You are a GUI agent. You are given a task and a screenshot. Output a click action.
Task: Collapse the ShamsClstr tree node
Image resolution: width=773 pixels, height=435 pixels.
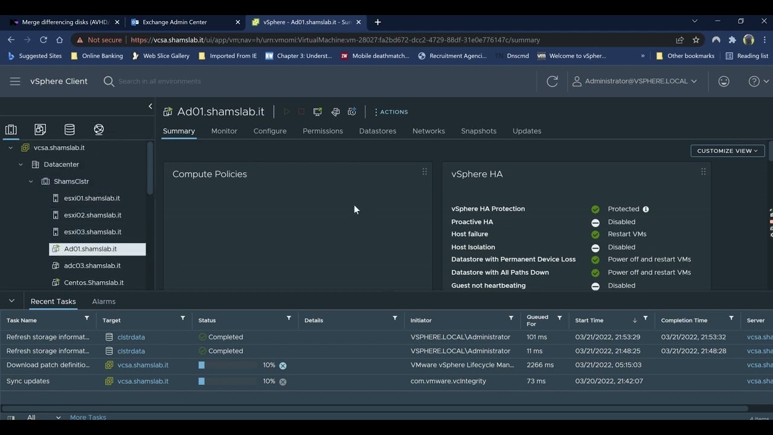[31, 181]
